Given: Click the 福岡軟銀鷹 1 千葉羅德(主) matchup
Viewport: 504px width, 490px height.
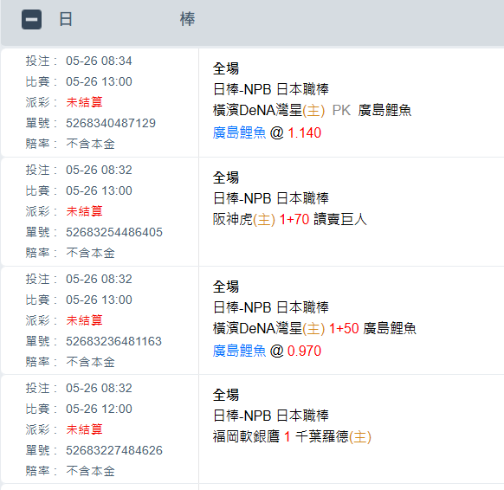Looking at the screenshot, I should (292, 436).
